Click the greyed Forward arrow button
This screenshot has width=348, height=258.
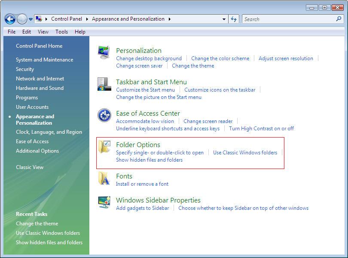[22, 19]
